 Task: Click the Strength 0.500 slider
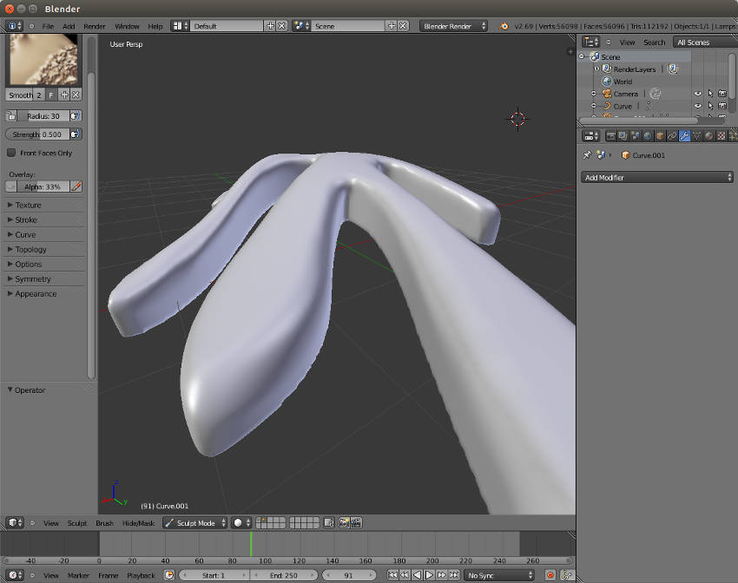[37, 134]
